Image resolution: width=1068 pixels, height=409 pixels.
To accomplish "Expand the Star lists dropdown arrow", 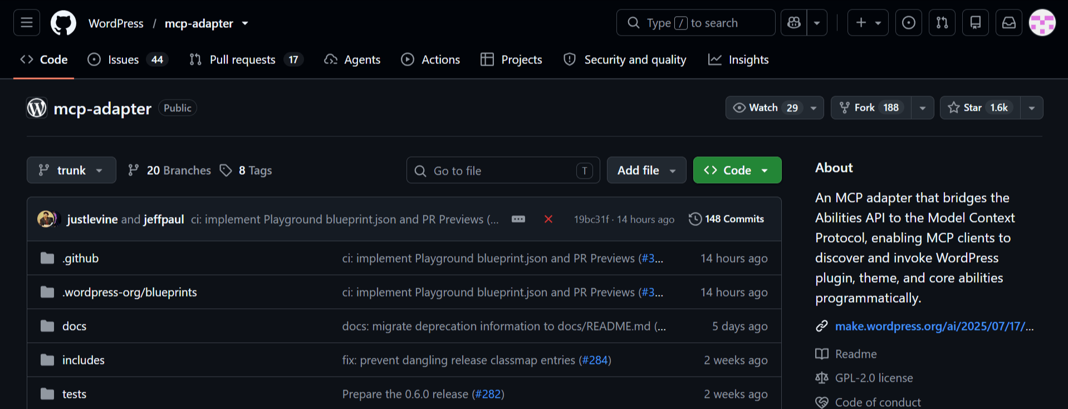I will pyautogui.click(x=1032, y=108).
